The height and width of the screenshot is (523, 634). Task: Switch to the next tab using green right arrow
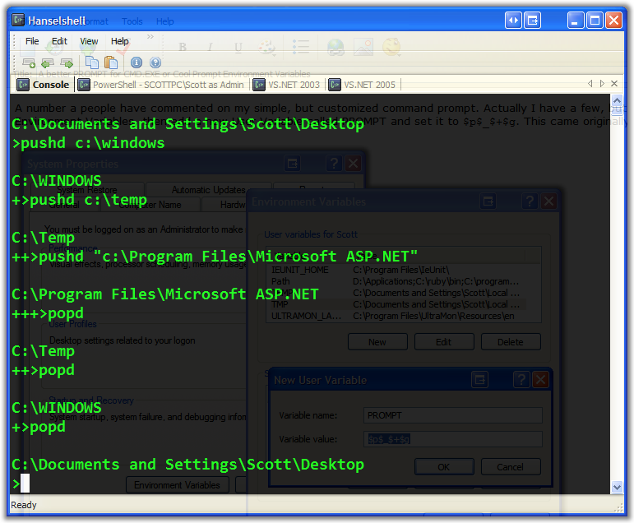click(x=67, y=62)
